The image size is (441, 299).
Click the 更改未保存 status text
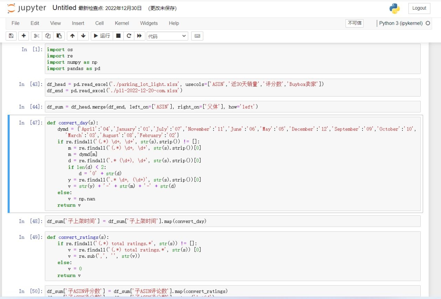coord(162,8)
